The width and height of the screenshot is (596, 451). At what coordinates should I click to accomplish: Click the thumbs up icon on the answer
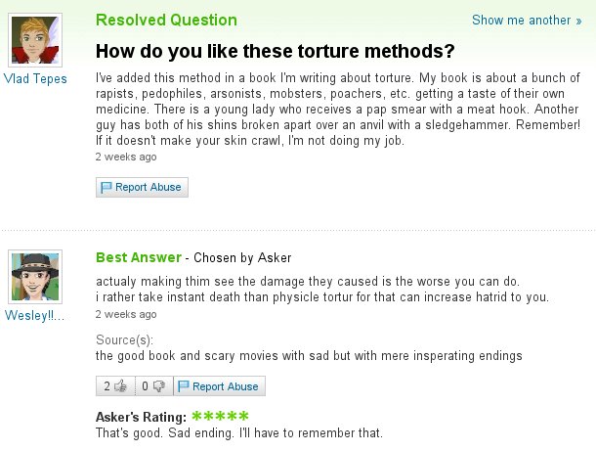click(x=120, y=386)
